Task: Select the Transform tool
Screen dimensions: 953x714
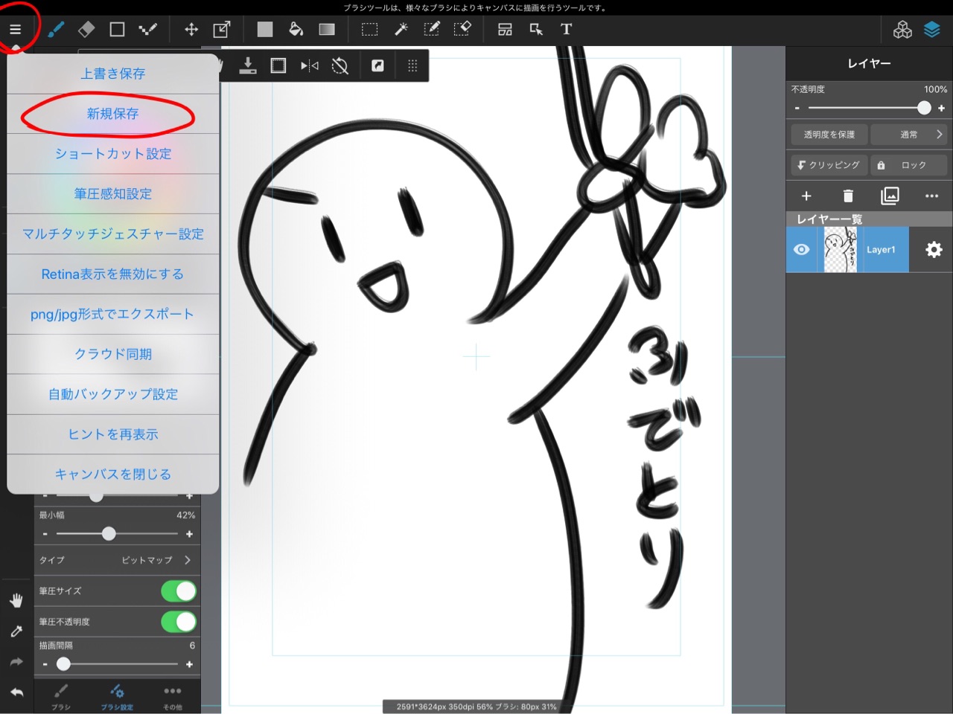Action: [x=222, y=30]
